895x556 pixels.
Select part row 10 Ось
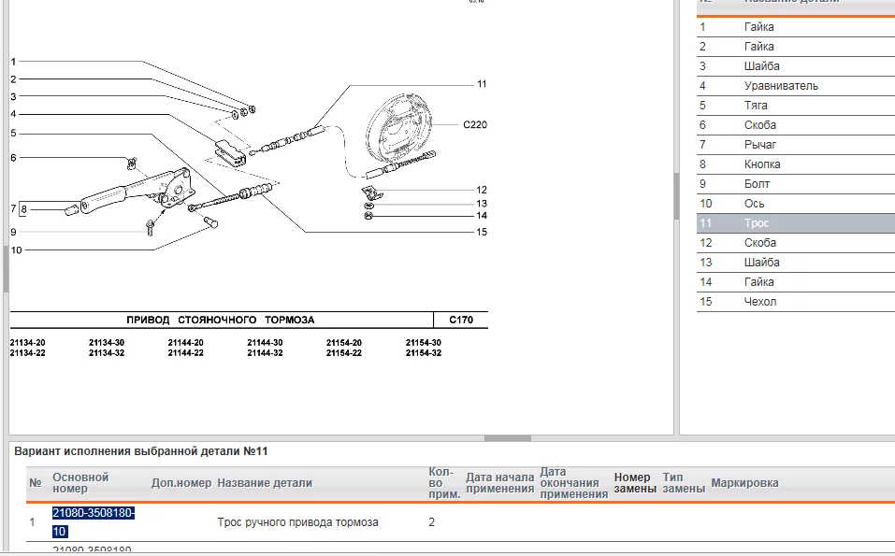[x=796, y=204]
